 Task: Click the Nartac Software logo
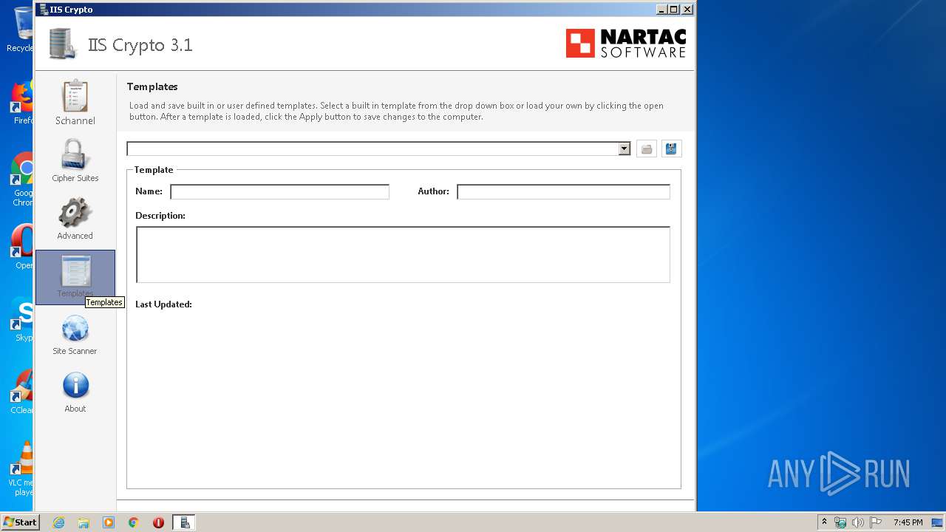[x=626, y=44]
